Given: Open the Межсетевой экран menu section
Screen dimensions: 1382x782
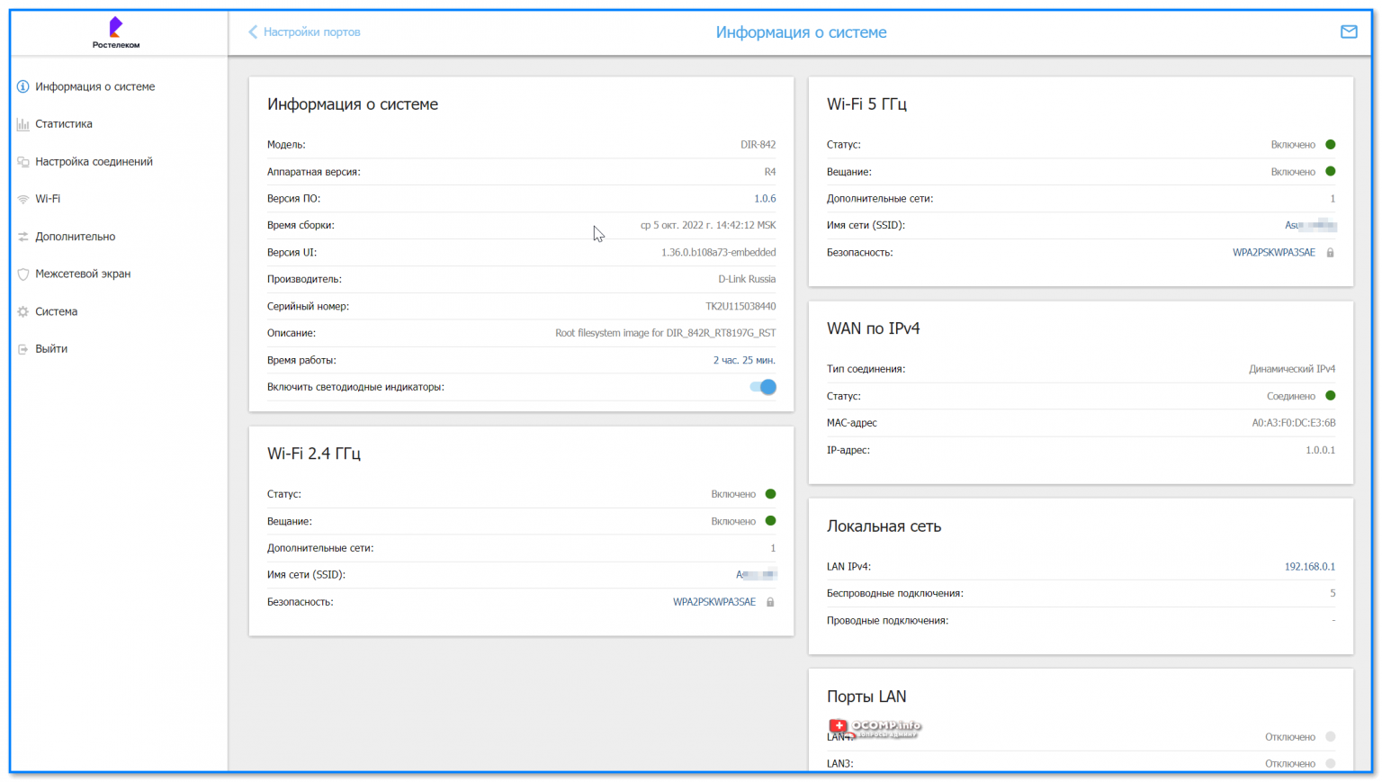Looking at the screenshot, I should [83, 274].
